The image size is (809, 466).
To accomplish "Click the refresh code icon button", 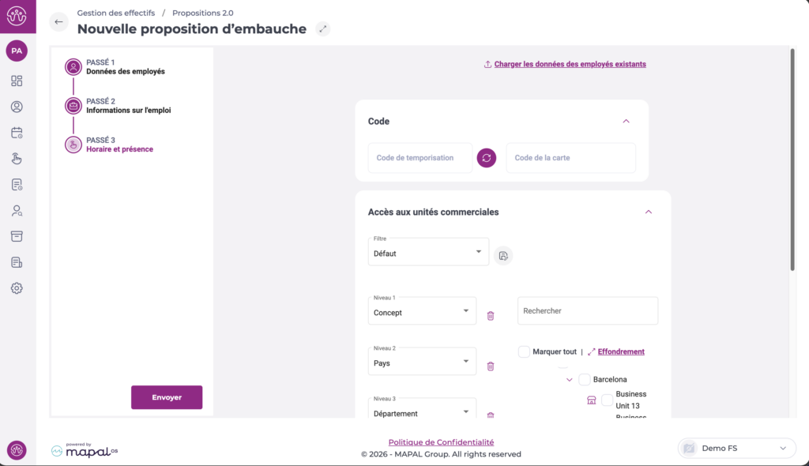I will pyautogui.click(x=487, y=158).
